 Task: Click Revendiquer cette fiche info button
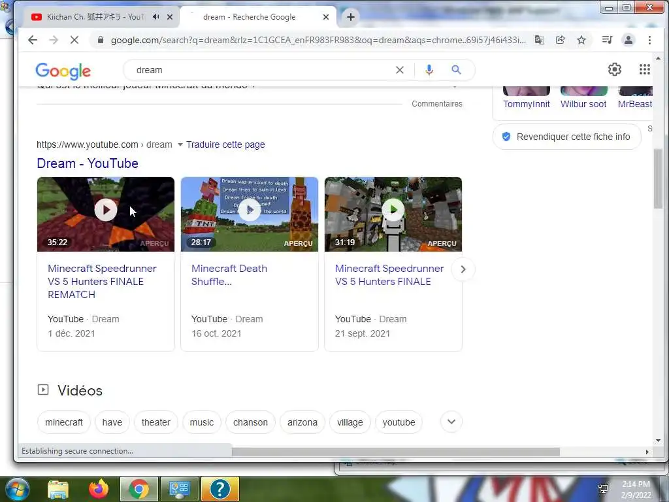click(x=567, y=137)
